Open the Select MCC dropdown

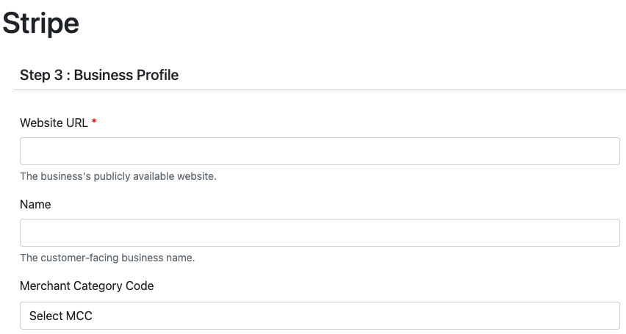(x=320, y=316)
